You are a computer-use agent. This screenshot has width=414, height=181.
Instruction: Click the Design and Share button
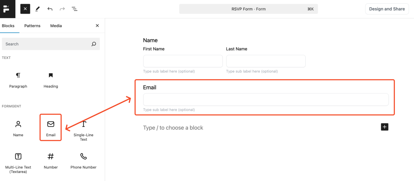coord(387,9)
